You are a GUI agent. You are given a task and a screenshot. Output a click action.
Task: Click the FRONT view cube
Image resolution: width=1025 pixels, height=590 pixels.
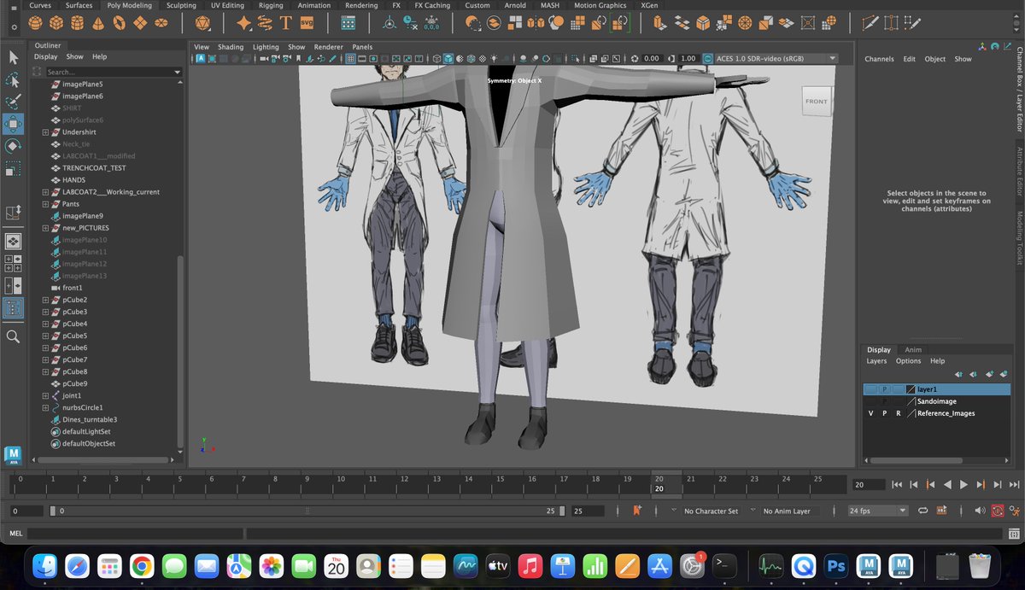pyautogui.click(x=816, y=102)
